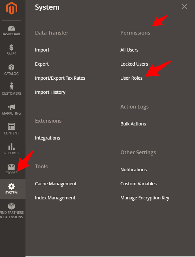This screenshot has height=257, width=195.
Task: Open the Reports bar chart icon
Action: (11, 147)
